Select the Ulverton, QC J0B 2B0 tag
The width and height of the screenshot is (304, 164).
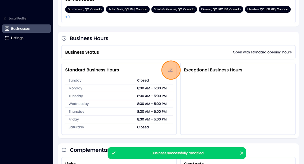coord(268,9)
